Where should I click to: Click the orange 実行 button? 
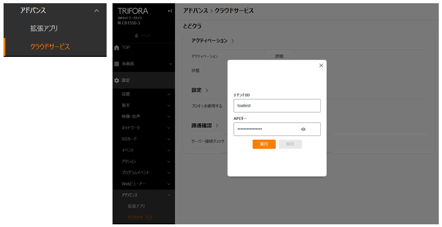(x=264, y=144)
